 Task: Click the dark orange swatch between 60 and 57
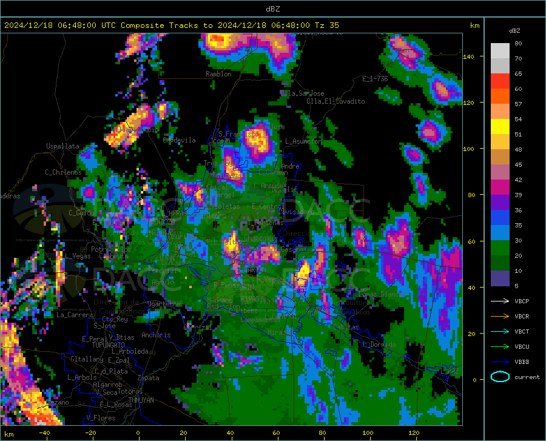pyautogui.click(x=500, y=96)
